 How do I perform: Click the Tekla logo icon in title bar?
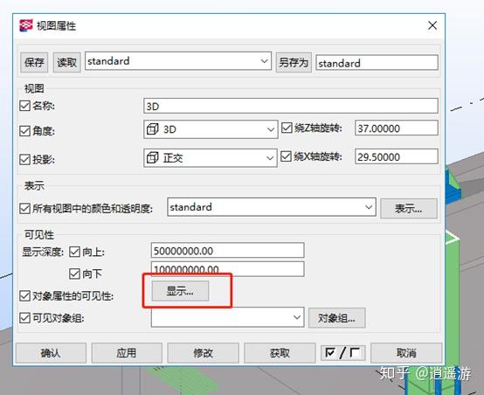click(x=26, y=25)
